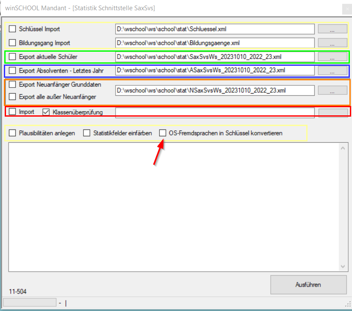352x311 pixels.
Task: Click browse button beside SaxSvsWs export path
Action: pos(332,56)
